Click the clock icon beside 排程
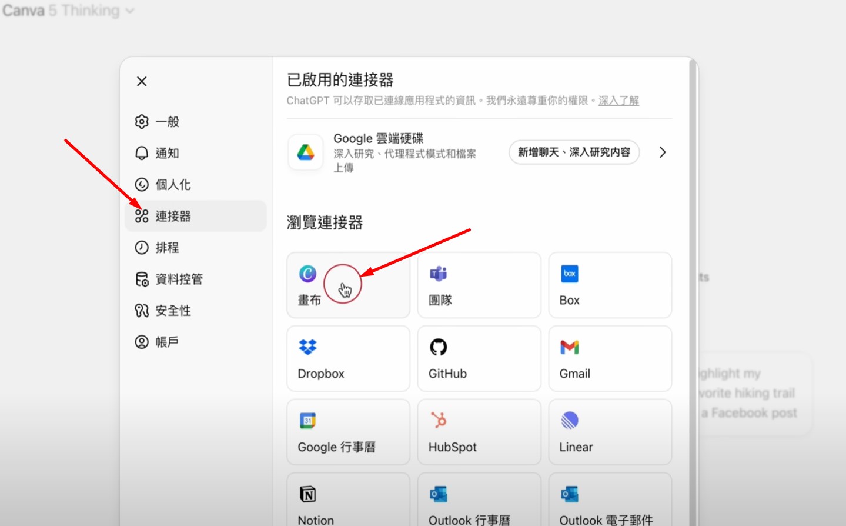This screenshot has width=846, height=526. pyautogui.click(x=142, y=248)
